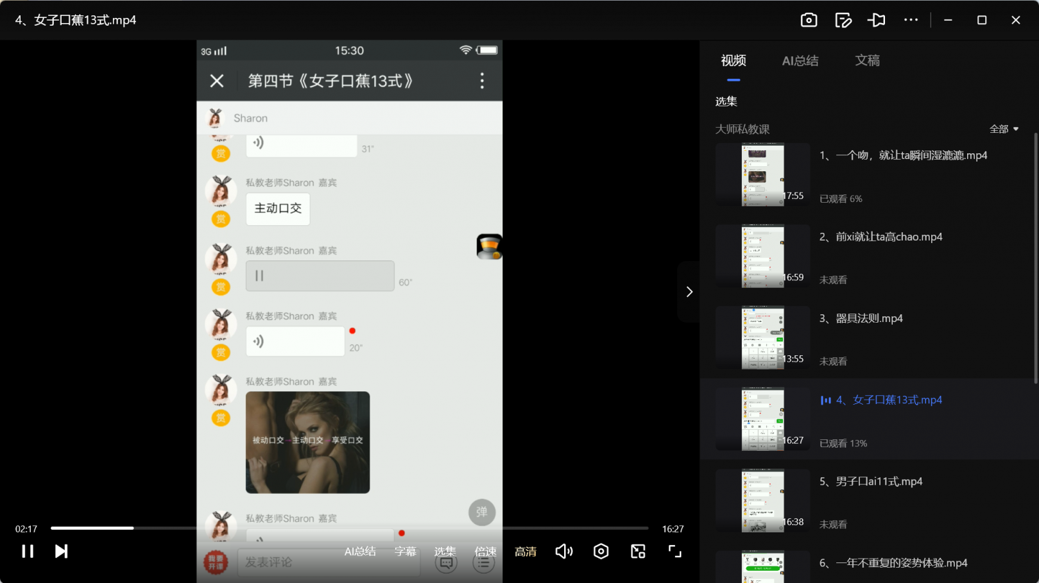Open the hexagon player settings icon
The width and height of the screenshot is (1039, 583).
[x=601, y=552]
